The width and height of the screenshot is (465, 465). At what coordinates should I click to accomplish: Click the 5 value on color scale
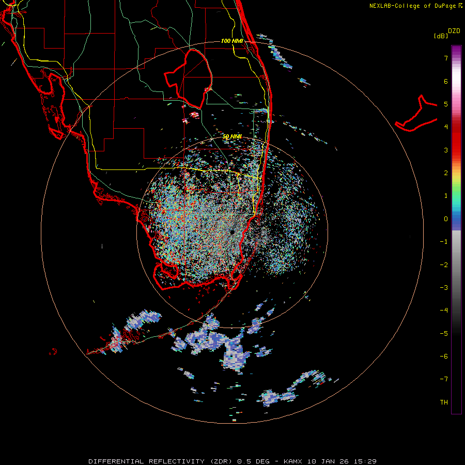(x=446, y=104)
